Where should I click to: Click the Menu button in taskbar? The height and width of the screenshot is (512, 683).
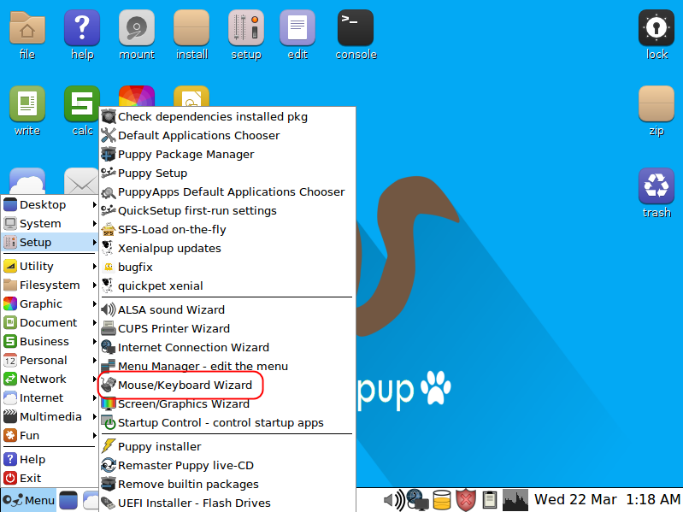coord(29,500)
